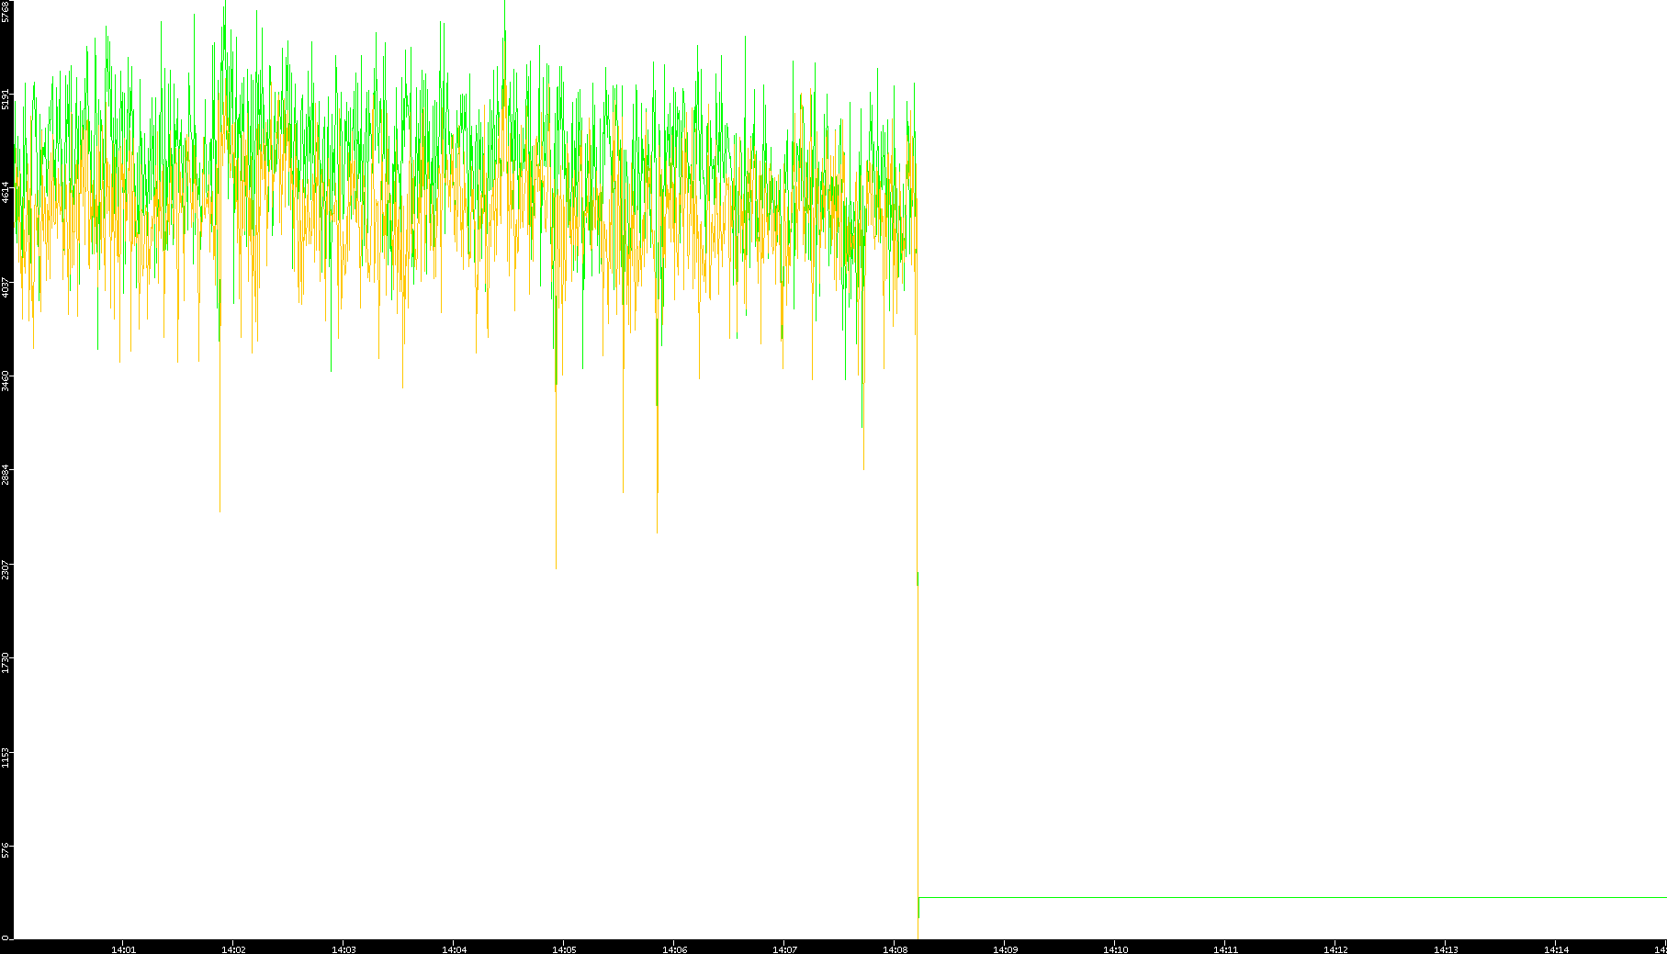This screenshot has height=954, width=1667.
Task: Select the 4037 vertical axis value
Action: [x=6, y=287]
